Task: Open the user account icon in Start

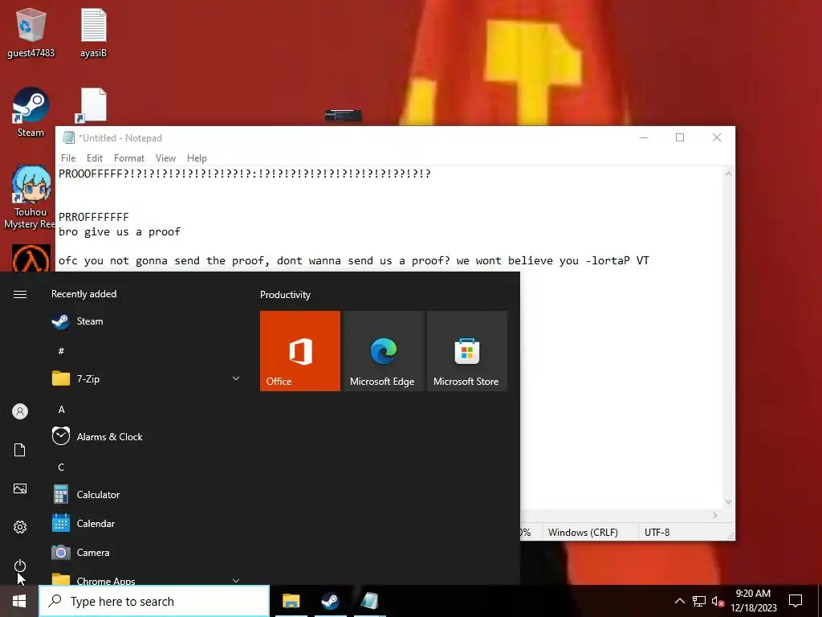Action: point(20,411)
